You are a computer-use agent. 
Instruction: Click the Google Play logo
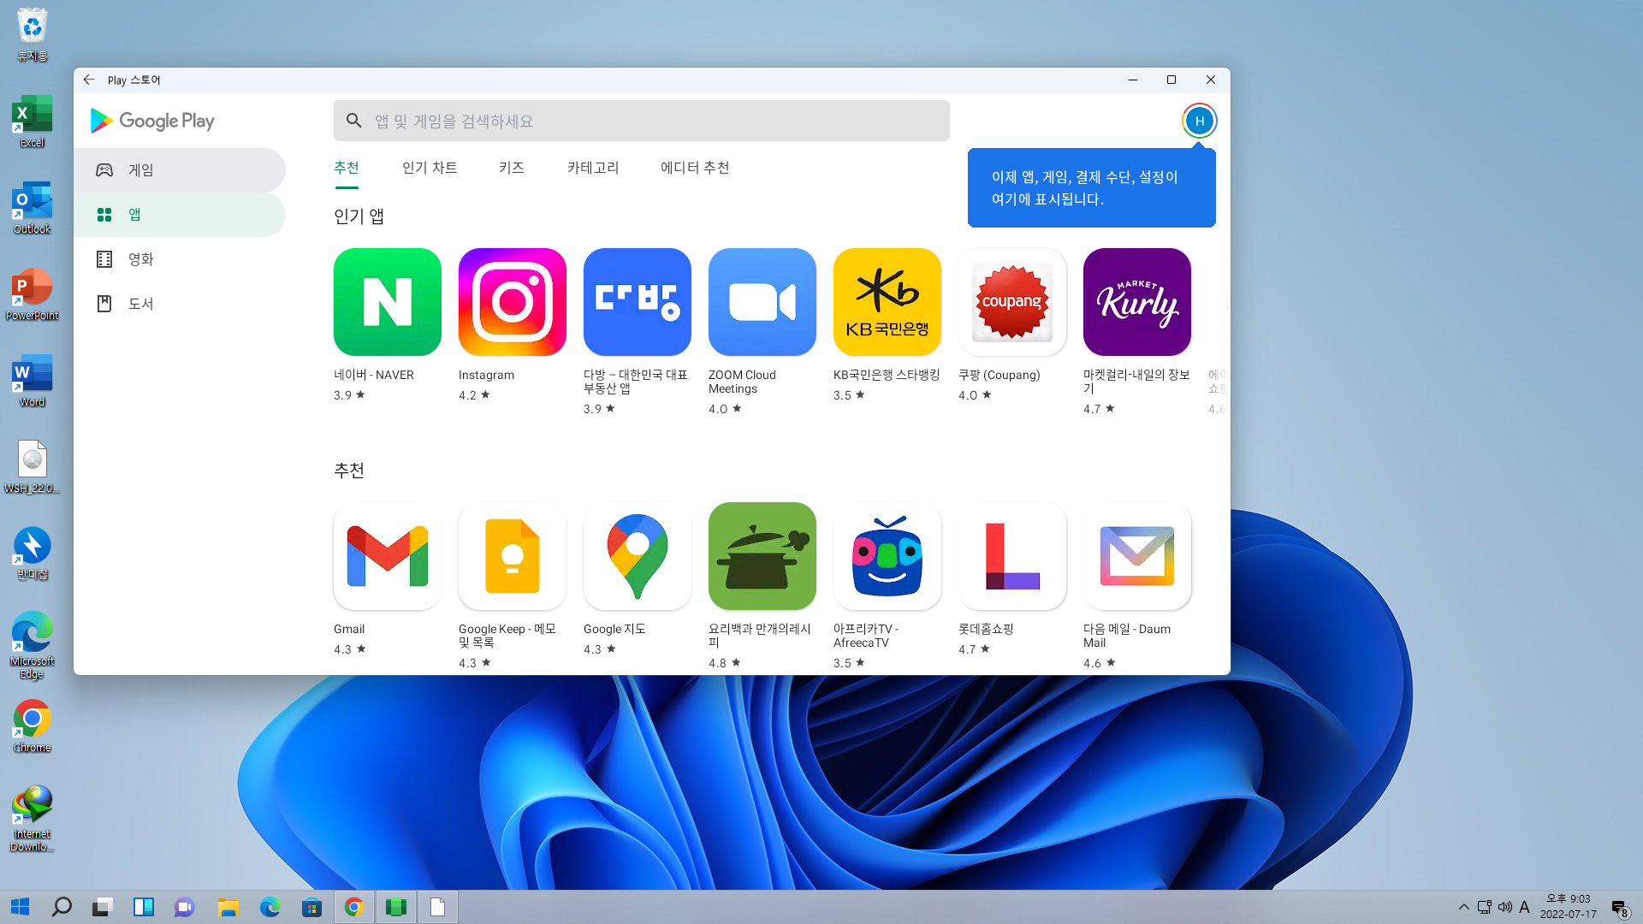[152, 121]
